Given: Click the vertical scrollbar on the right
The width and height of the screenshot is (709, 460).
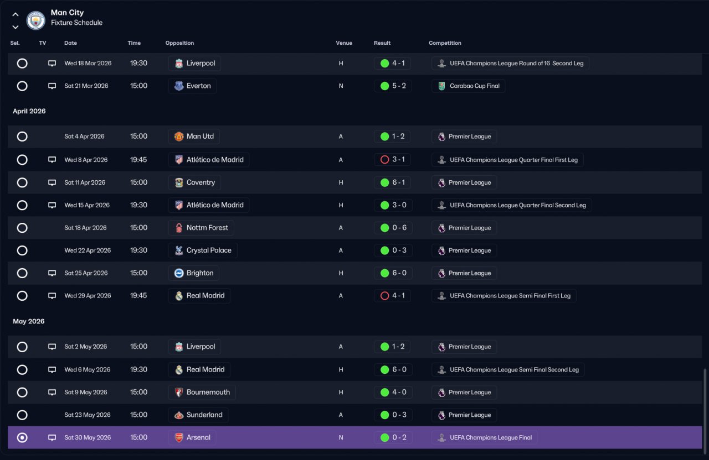Looking at the screenshot, I should [x=705, y=410].
